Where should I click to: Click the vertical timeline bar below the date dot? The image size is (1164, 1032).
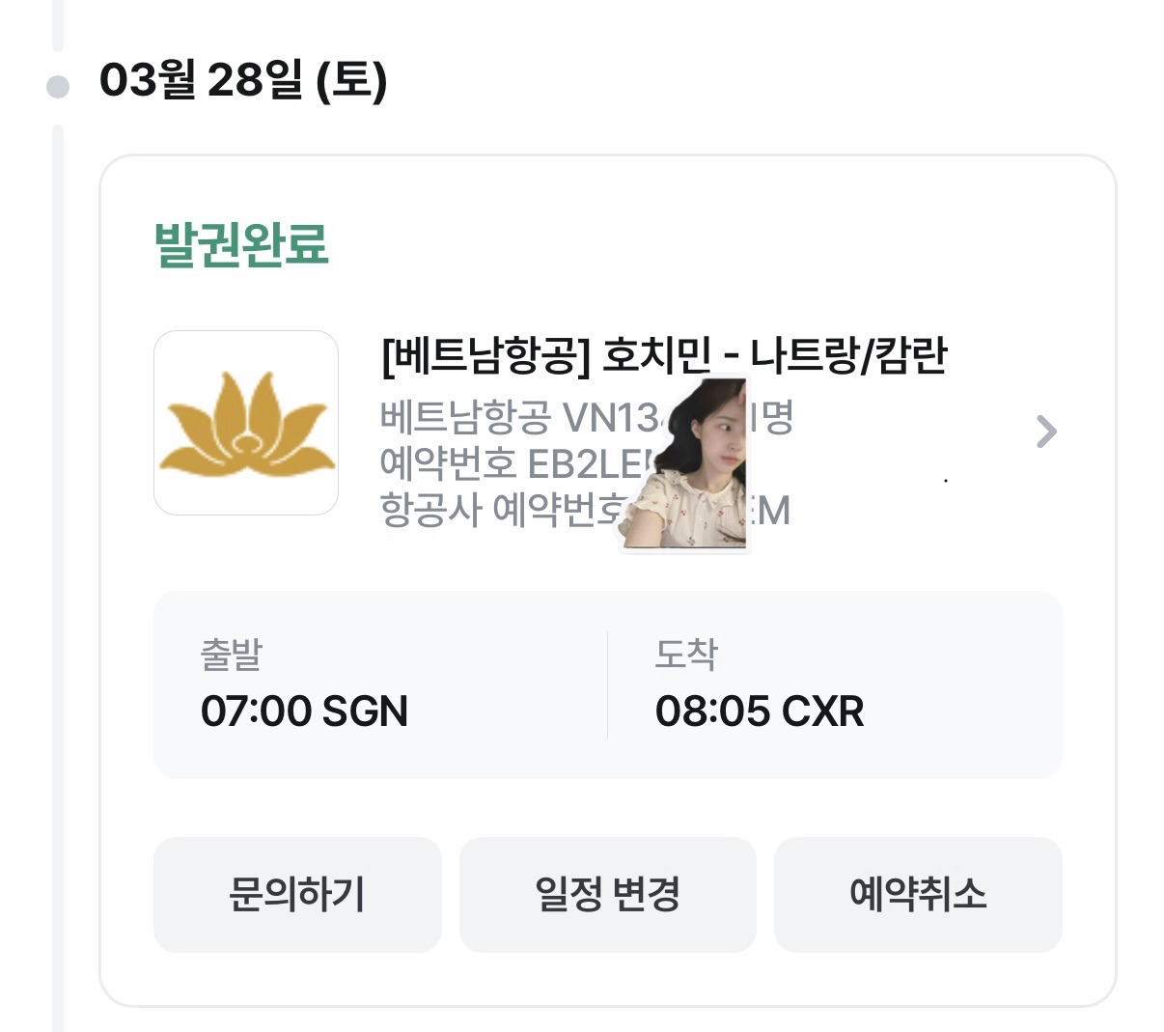pyautogui.click(x=58, y=579)
